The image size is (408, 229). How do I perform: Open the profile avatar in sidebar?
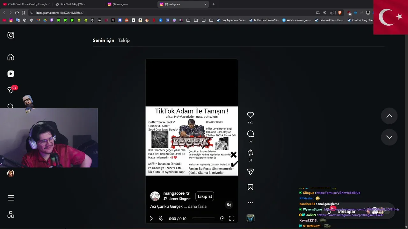click(x=11, y=173)
